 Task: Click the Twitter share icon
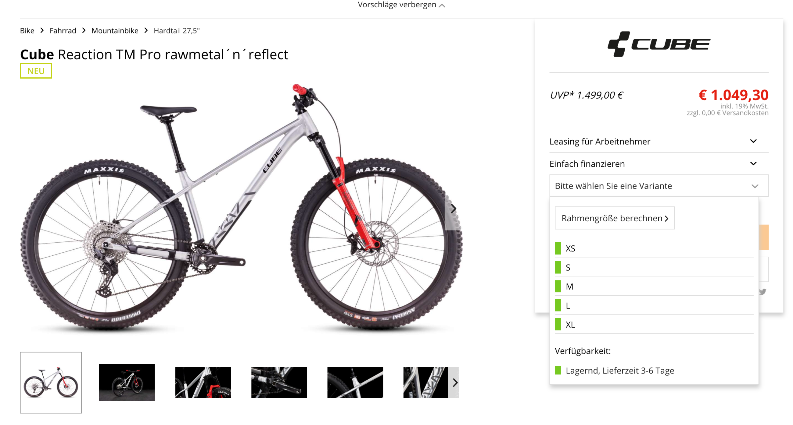(762, 292)
